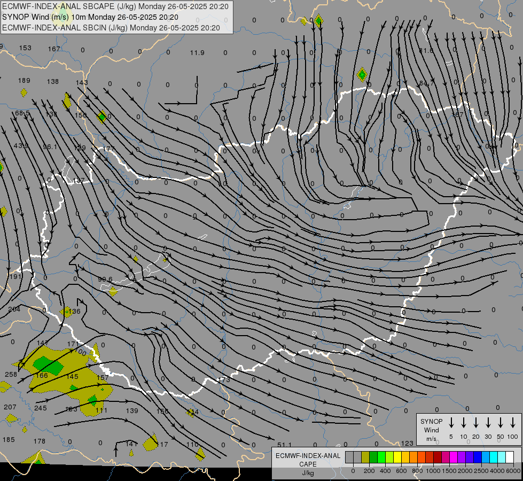Viewport: 523px width, 481px height.
Task: Click the map value '178'
Action: [x=40, y=441]
